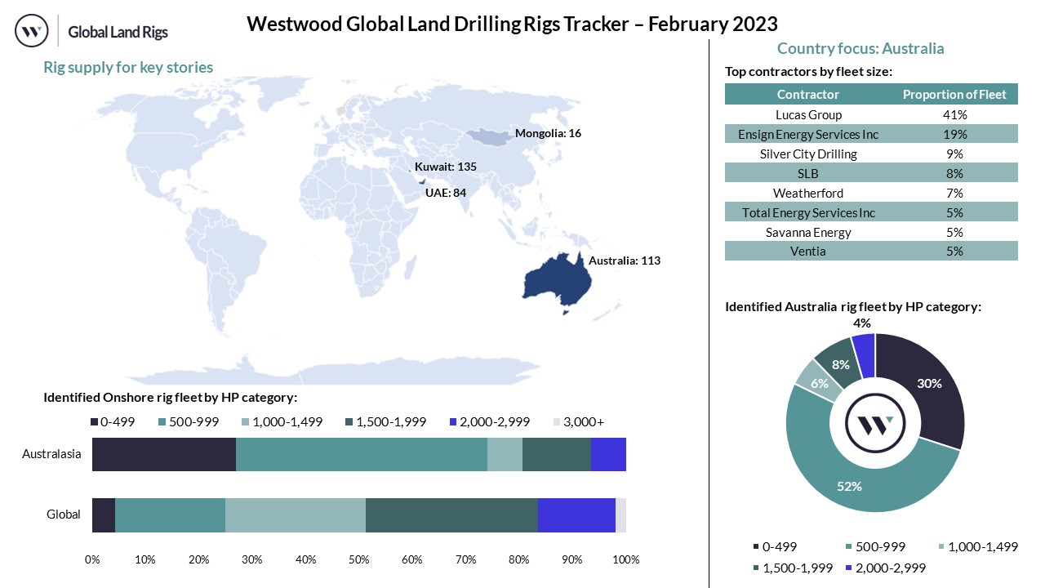Click the Global bar's 1,500-1,999 segment
This screenshot has height=588, width=1045.
(x=451, y=514)
